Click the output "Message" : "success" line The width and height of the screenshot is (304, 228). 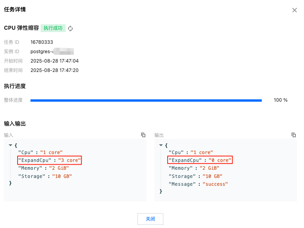pyautogui.click(x=198, y=184)
